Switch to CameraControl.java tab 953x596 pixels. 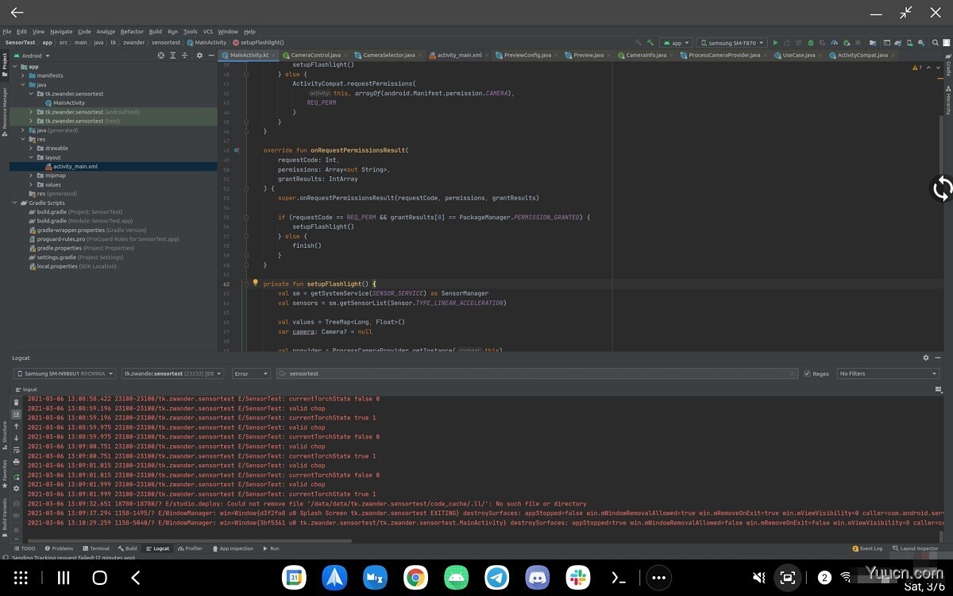pos(315,56)
